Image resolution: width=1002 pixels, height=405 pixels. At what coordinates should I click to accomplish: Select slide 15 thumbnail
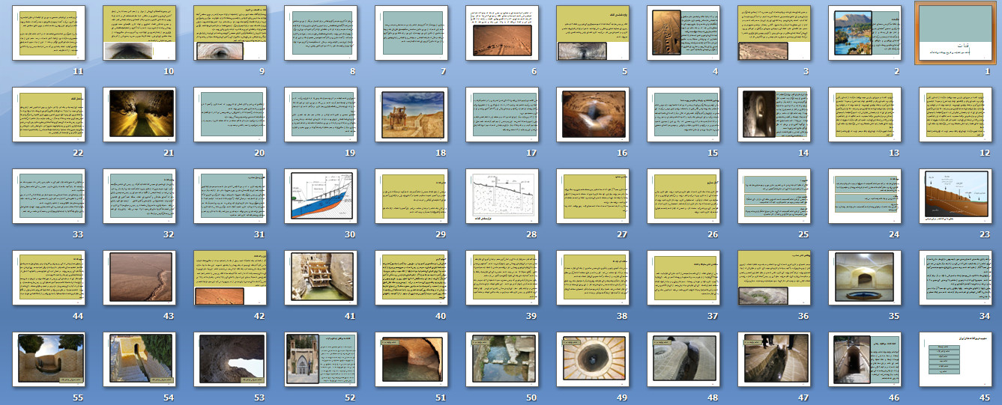click(683, 115)
